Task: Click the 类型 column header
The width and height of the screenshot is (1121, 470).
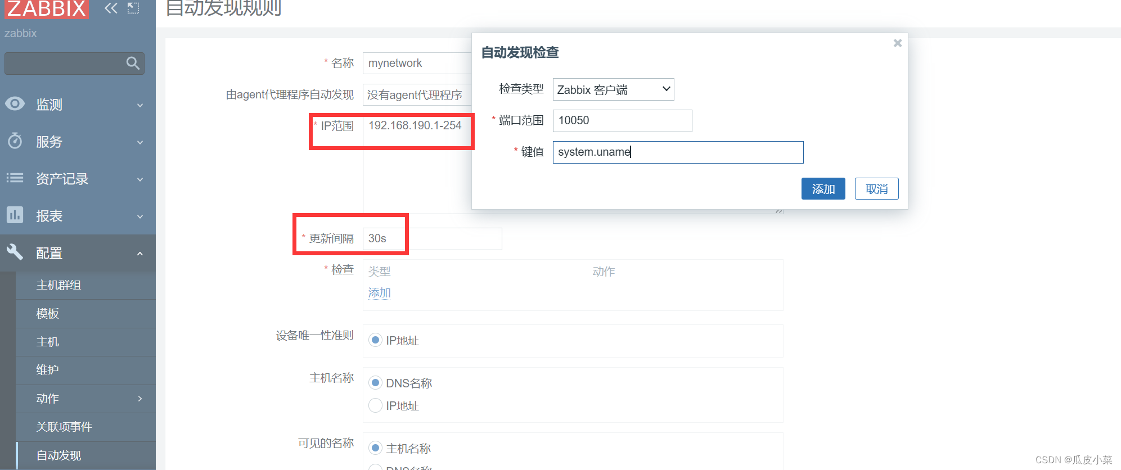Action: pyautogui.click(x=379, y=272)
